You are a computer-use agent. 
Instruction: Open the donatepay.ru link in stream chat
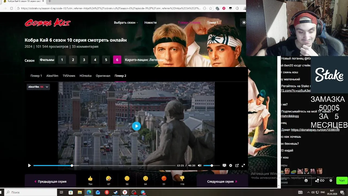(315, 130)
